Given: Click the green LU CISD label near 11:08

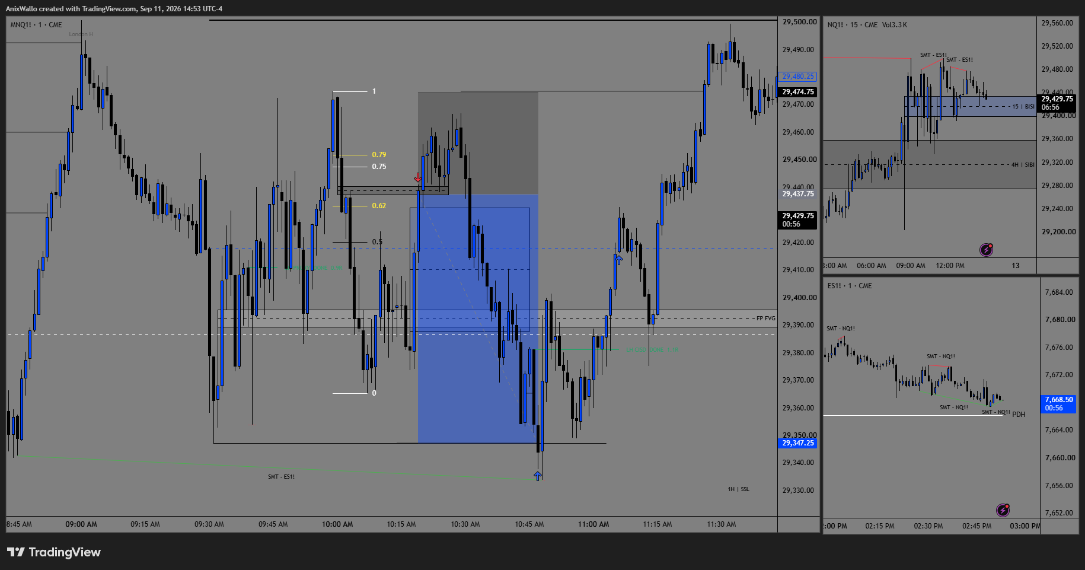Looking at the screenshot, I should pos(652,350).
